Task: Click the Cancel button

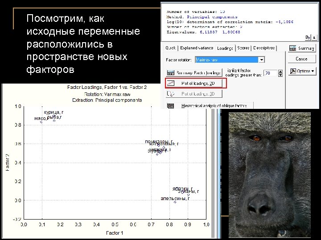Action: 302,59
